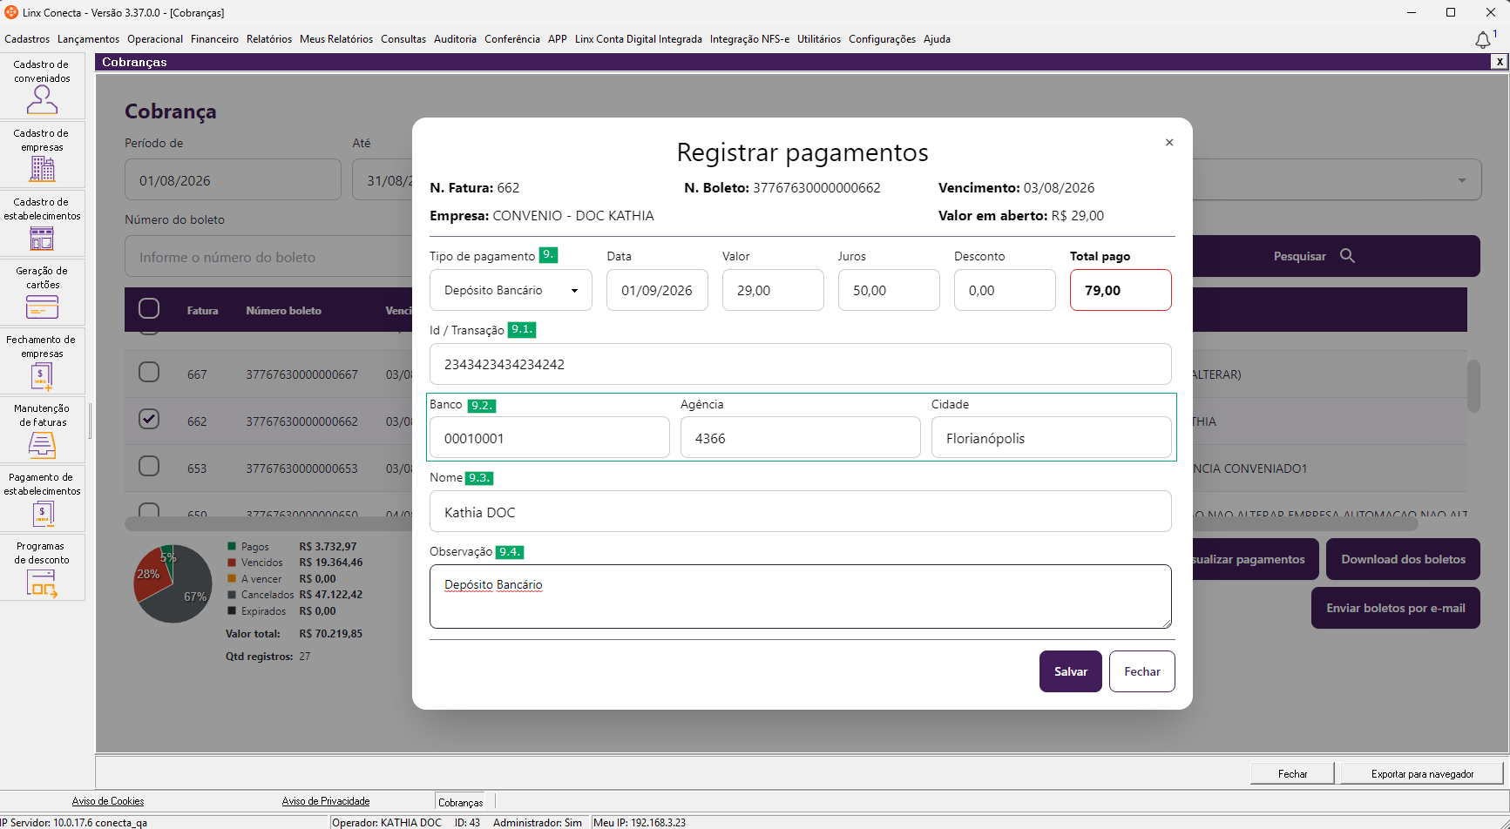This screenshot has height=829, width=1510.
Task: Open the Financeiro menu
Action: [x=214, y=39]
